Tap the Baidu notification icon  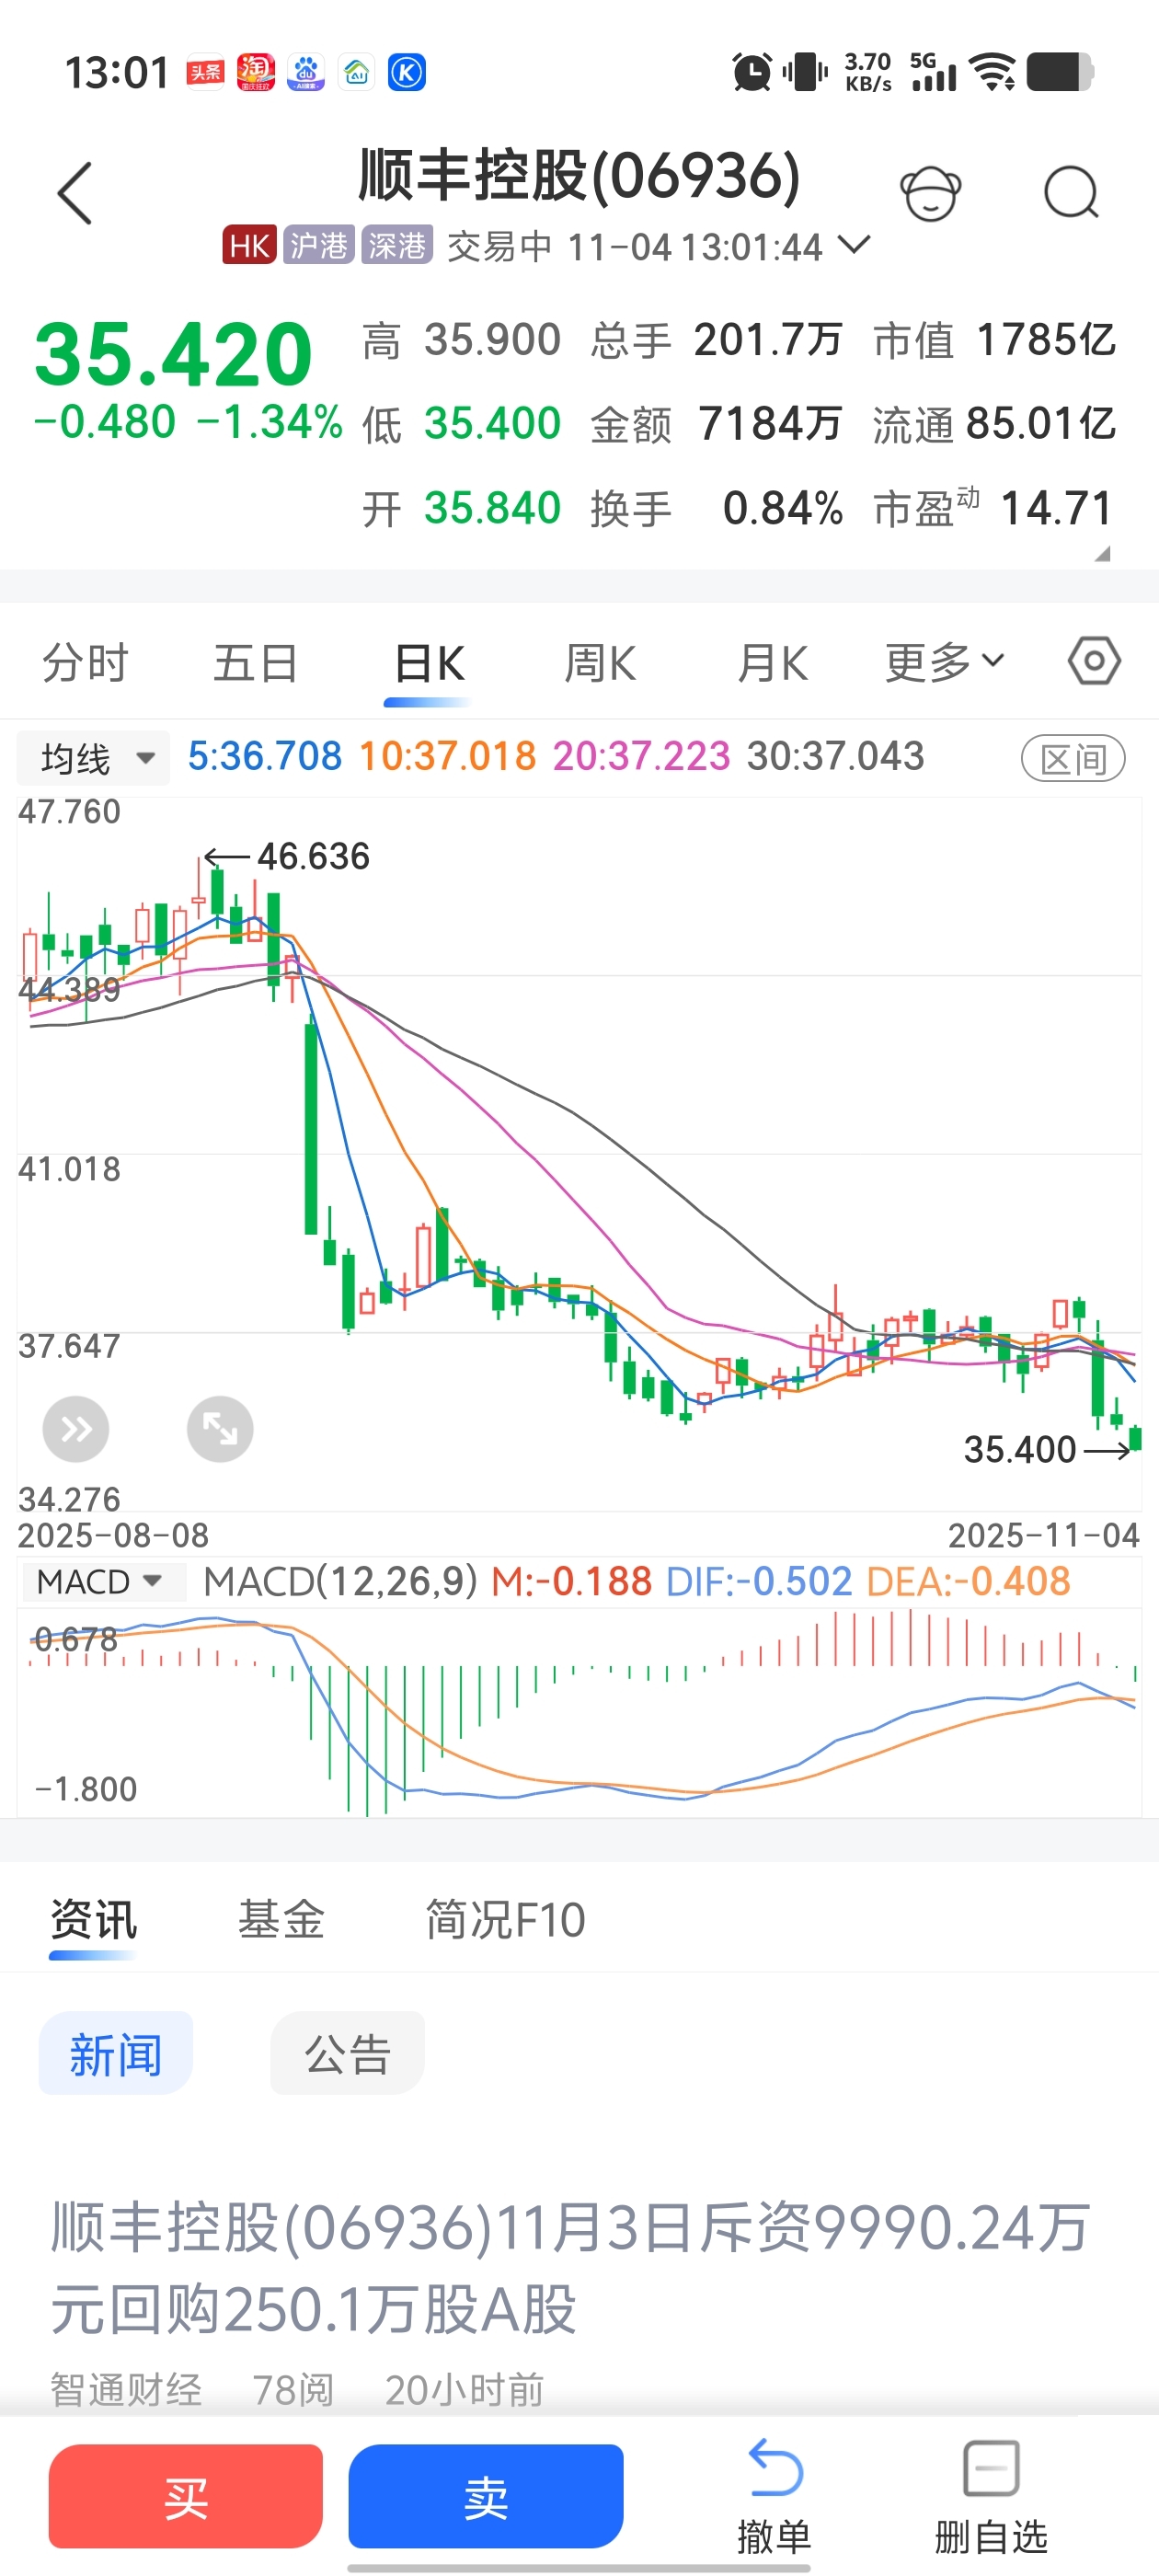(x=306, y=72)
